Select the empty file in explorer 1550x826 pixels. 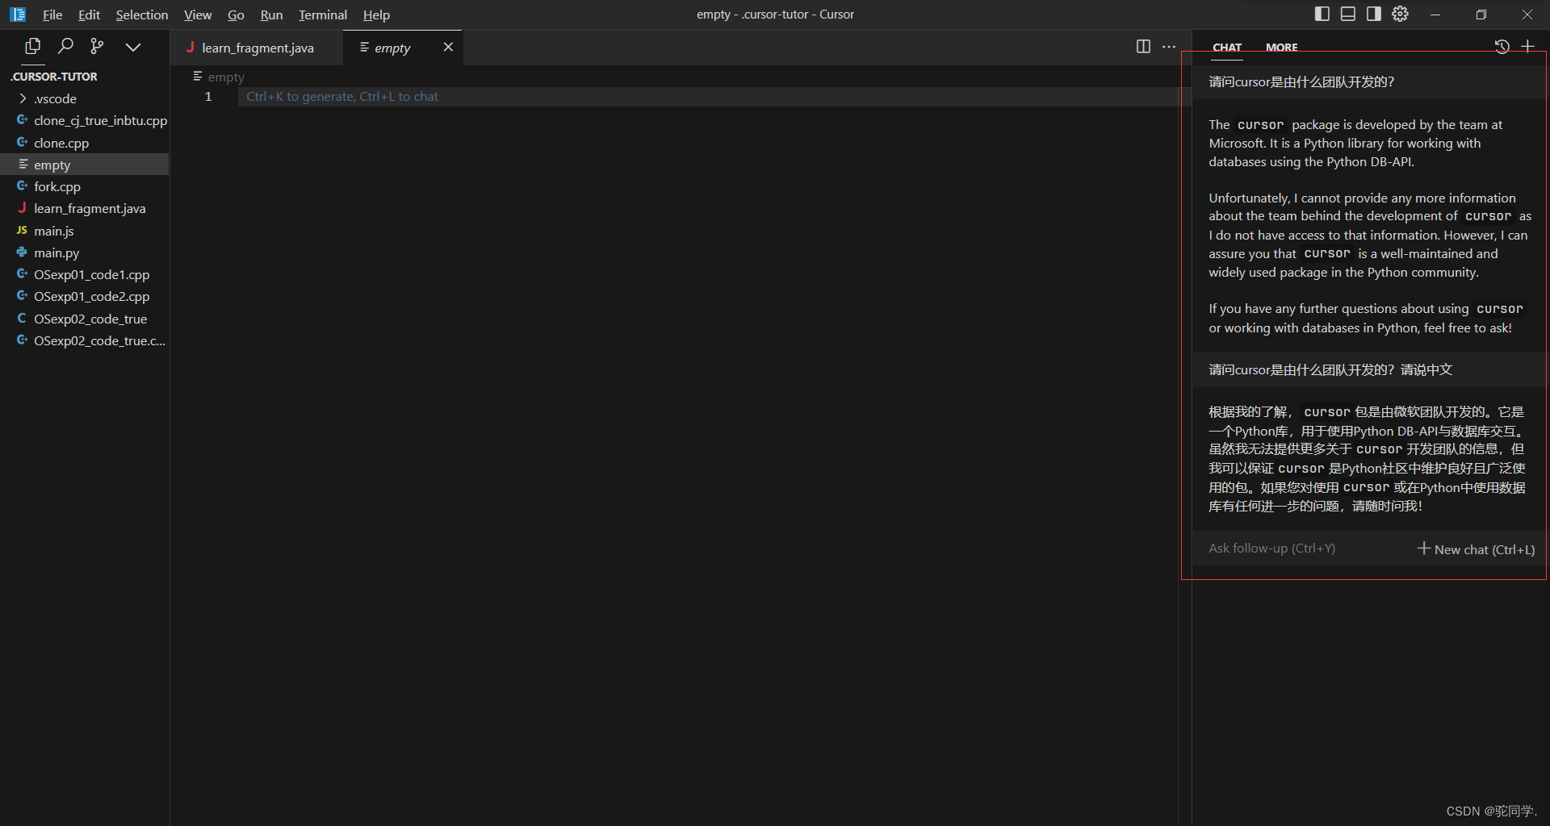point(85,165)
